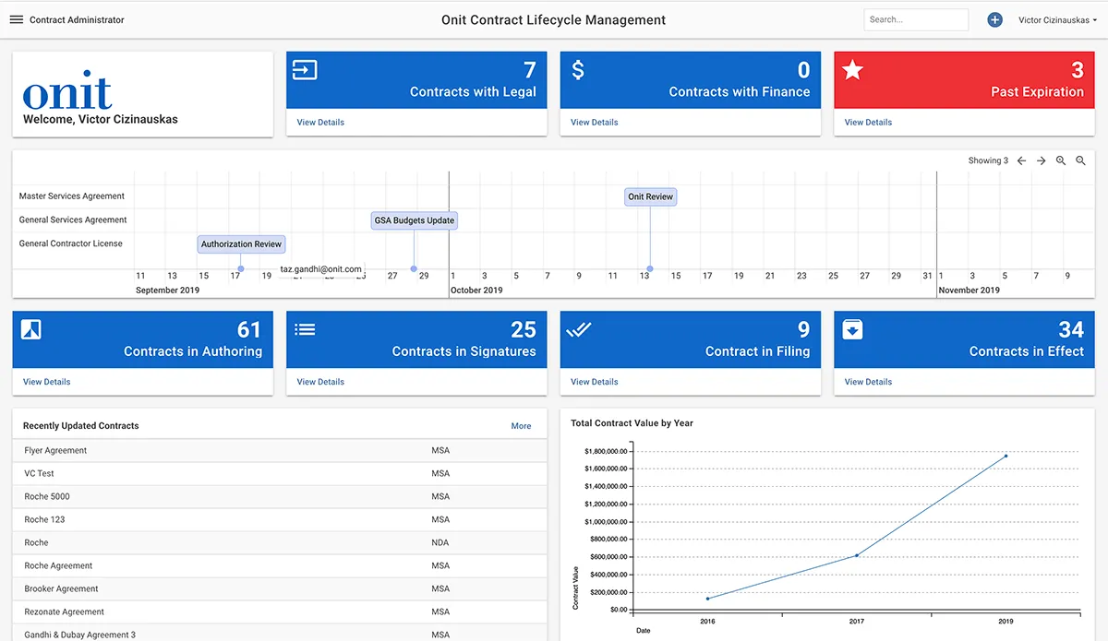Image resolution: width=1108 pixels, height=641 pixels.
Task: Select the Roche 5000 contract row
Action: click(47, 496)
